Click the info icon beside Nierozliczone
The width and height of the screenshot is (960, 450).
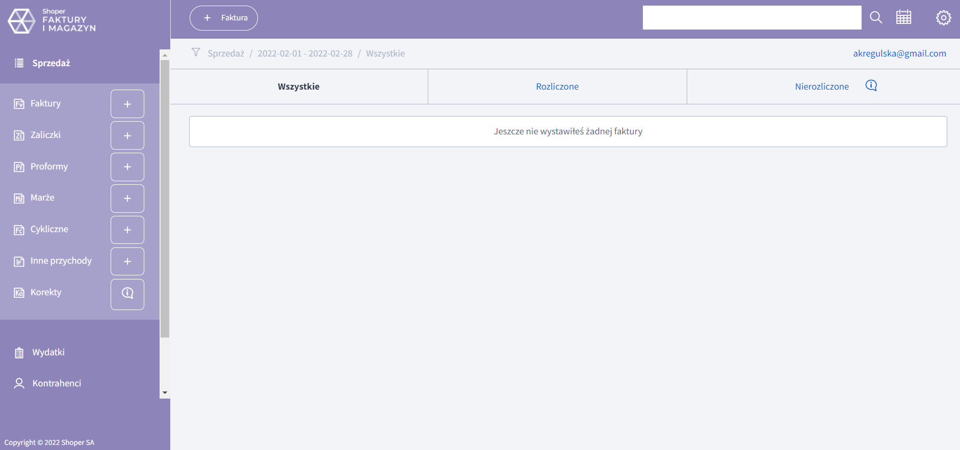(871, 86)
